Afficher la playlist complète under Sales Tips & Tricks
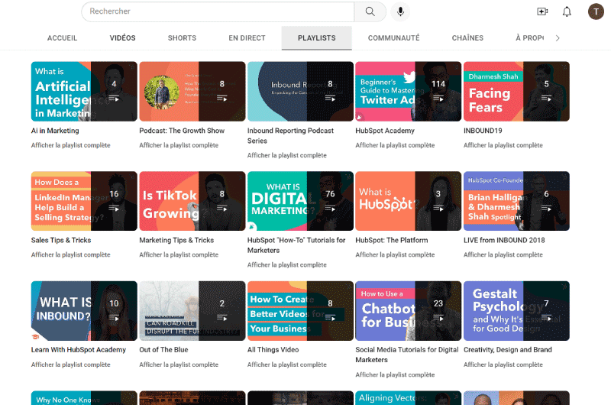This screenshot has width=611, height=405. [70, 254]
